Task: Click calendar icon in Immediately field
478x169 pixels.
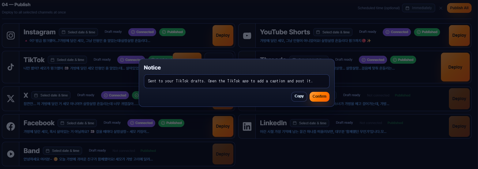Action: 407,8
